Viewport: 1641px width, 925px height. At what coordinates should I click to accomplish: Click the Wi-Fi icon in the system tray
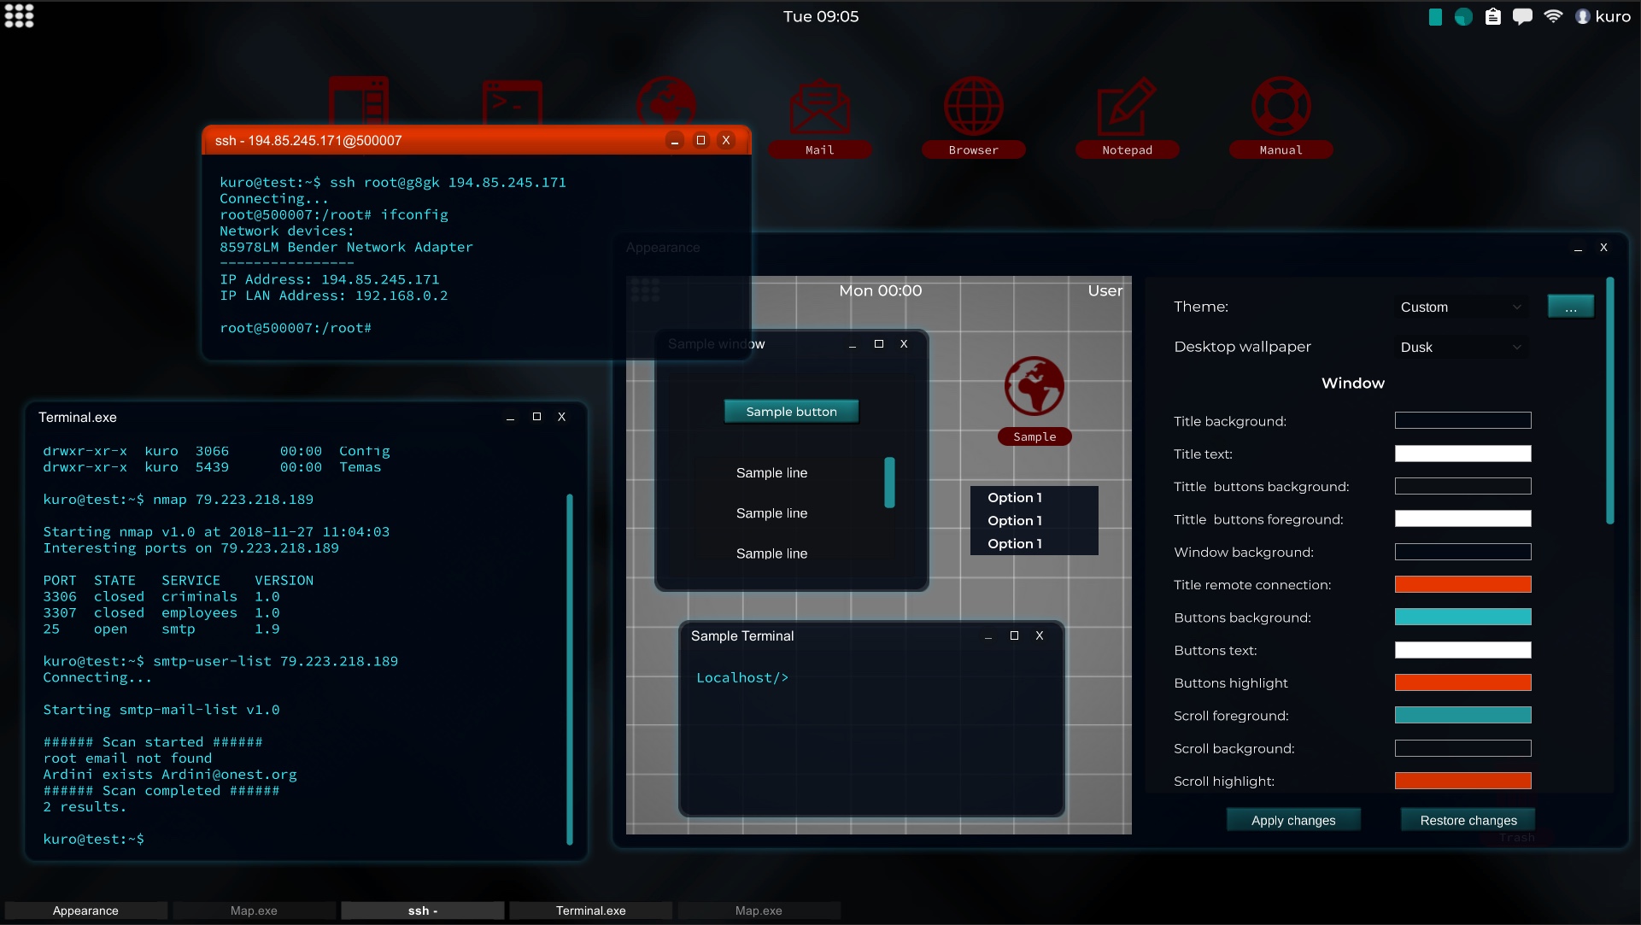pyautogui.click(x=1552, y=15)
